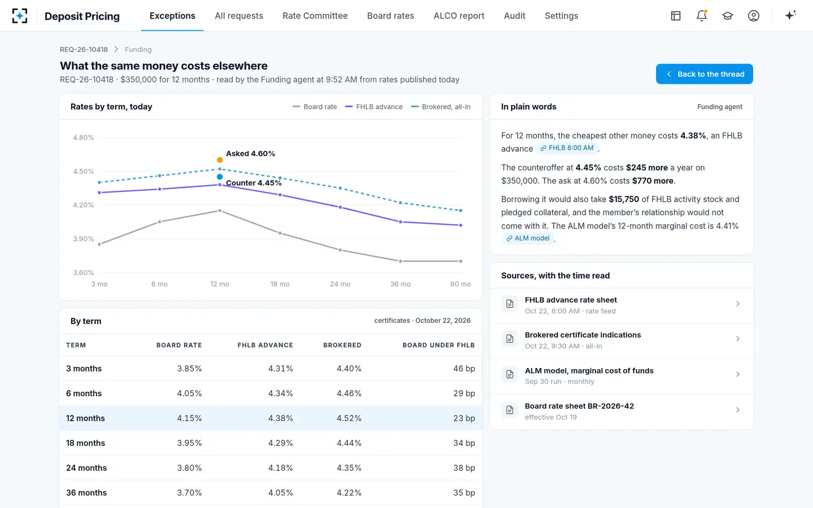Open the AI sparkle assistant icon
The image size is (813, 508).
click(791, 15)
